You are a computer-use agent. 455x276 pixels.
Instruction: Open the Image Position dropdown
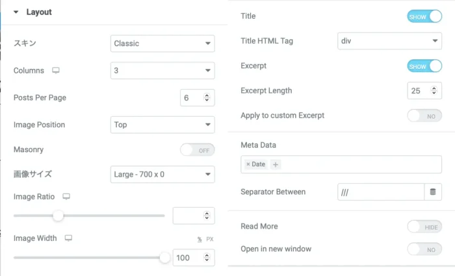162,125
